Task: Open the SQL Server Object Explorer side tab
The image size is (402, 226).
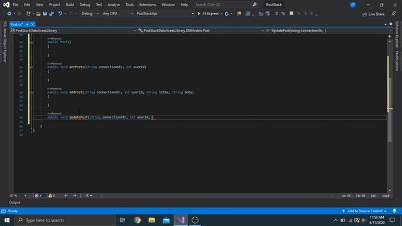Action: coord(4,42)
